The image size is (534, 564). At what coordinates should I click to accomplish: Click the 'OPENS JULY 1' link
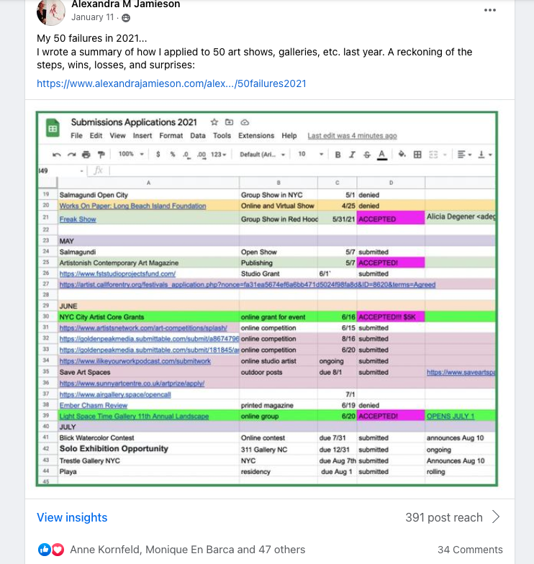(x=451, y=416)
